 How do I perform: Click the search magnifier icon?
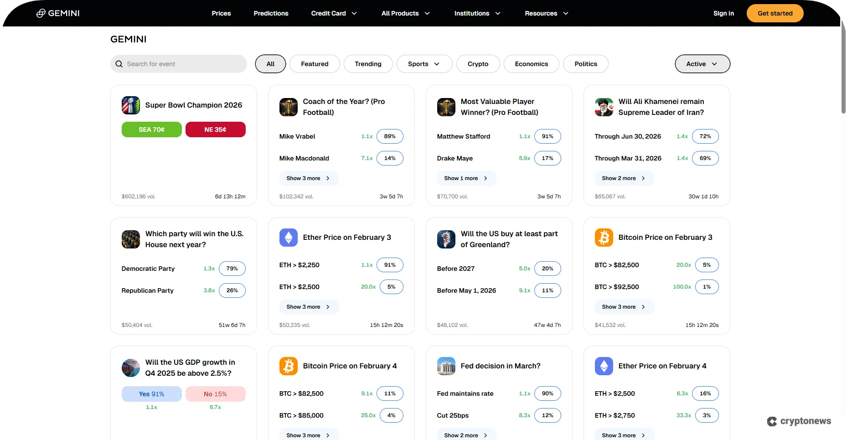119,64
